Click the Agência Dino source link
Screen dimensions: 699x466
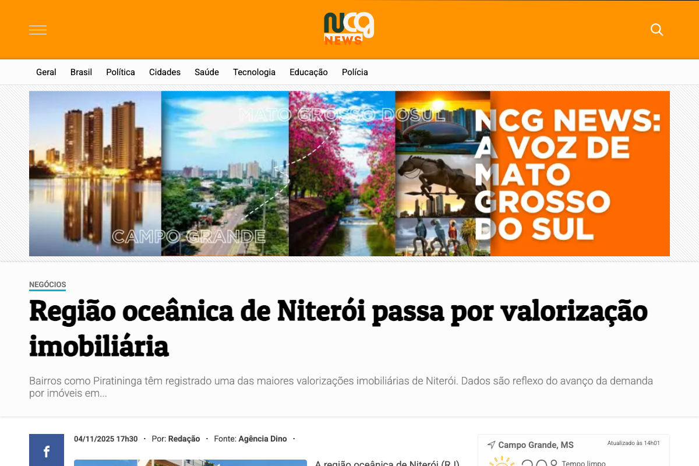(x=262, y=439)
